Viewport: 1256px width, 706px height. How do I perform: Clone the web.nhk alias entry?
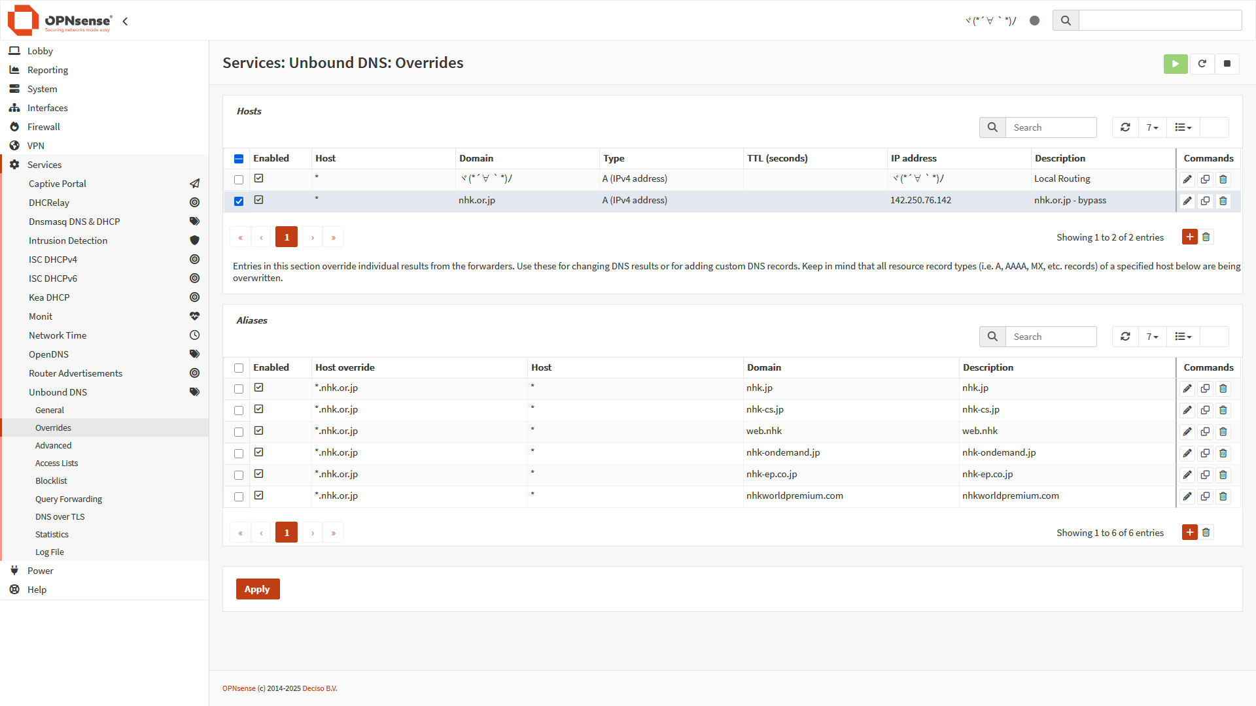point(1205,431)
